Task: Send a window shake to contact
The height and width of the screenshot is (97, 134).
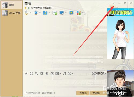Action: pyautogui.click(x=42, y=73)
